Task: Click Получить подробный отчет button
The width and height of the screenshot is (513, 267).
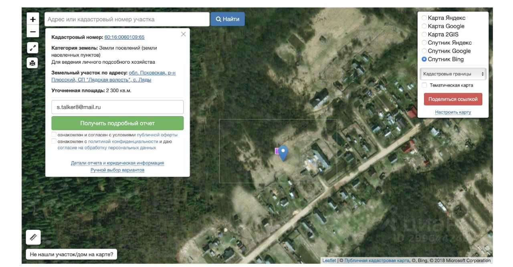Action: click(117, 123)
